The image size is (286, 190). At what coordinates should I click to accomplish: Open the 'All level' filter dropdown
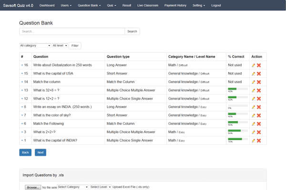coord(60,46)
